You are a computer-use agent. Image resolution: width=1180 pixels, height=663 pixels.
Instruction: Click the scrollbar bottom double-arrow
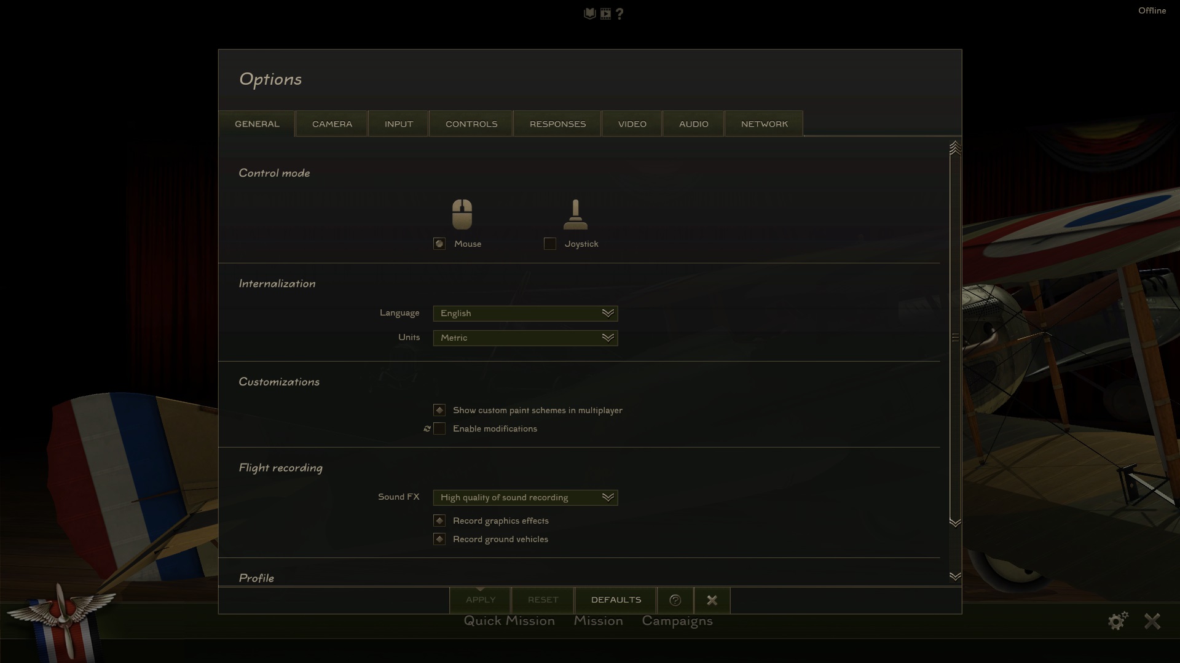954,576
